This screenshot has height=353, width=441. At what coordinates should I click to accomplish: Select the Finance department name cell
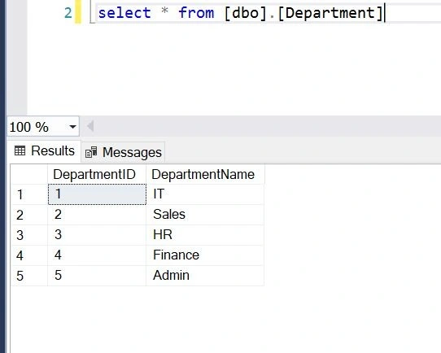coord(205,255)
